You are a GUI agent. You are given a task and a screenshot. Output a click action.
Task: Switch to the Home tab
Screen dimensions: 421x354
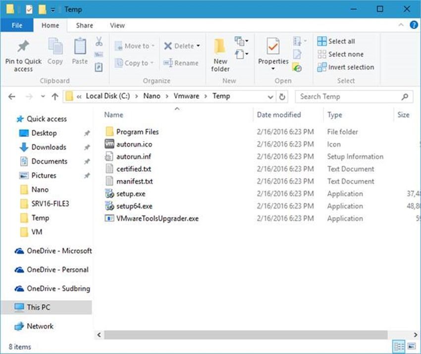point(50,25)
